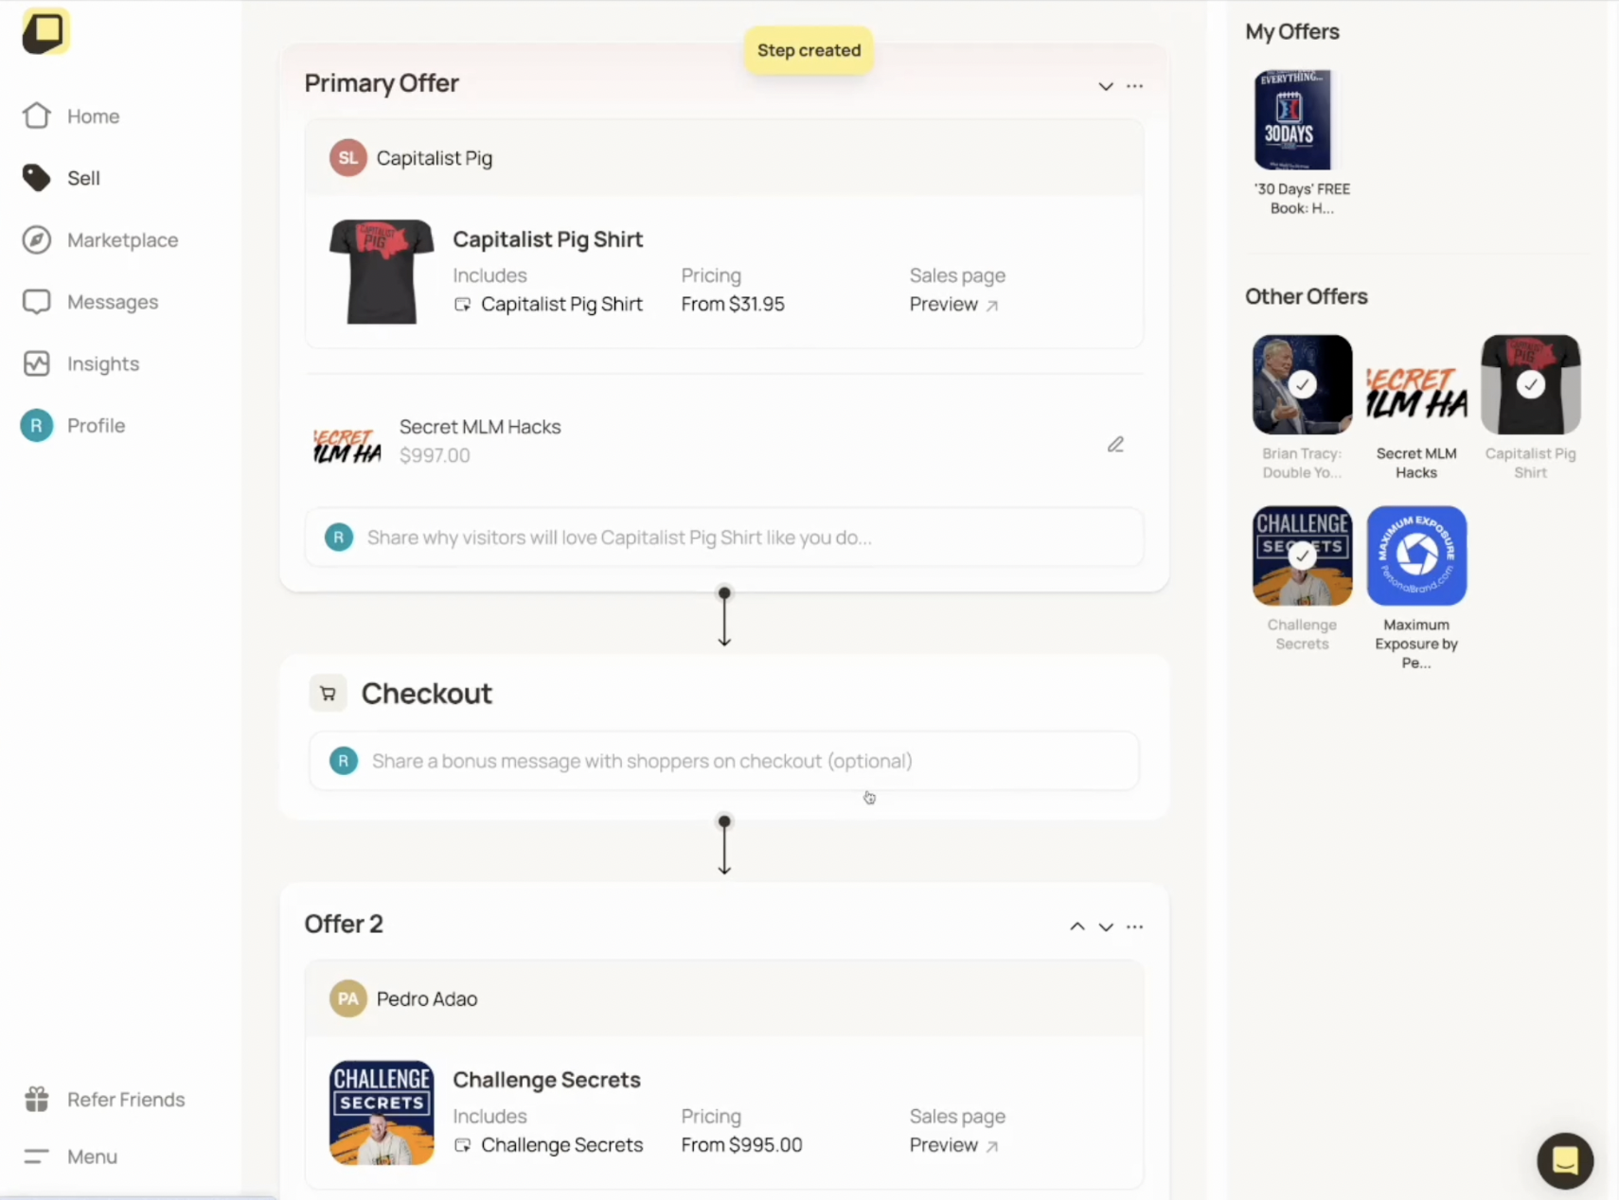1619x1200 pixels.
Task: Click the Secret MLM Hacks $997.00 price
Action: click(435, 455)
